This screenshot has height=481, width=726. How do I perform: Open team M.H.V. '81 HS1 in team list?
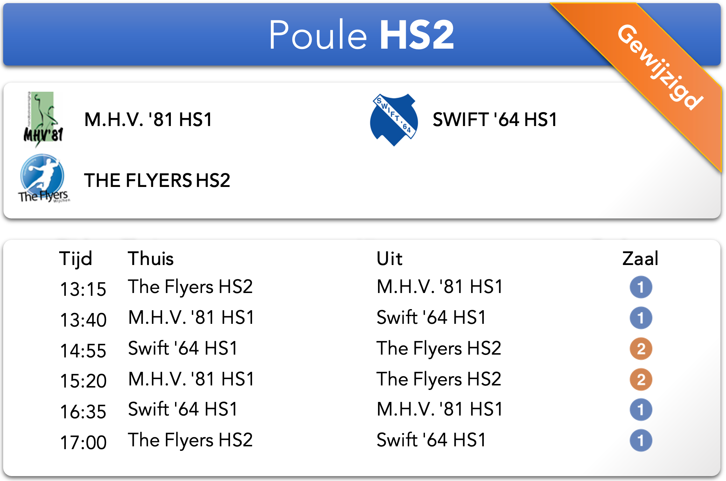click(x=148, y=119)
